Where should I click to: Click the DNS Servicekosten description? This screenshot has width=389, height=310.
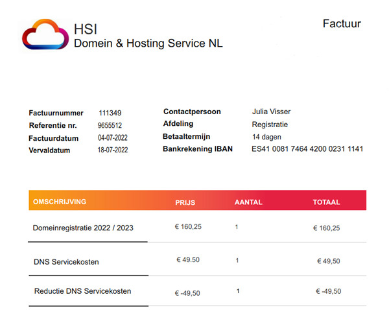point(66,262)
